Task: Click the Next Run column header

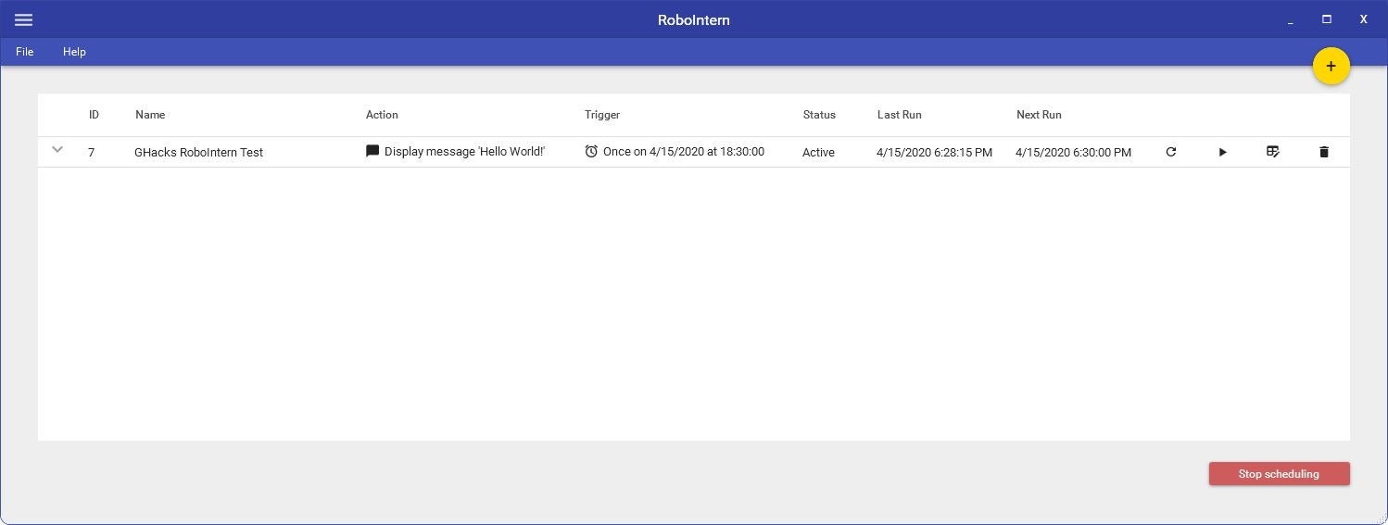Action: [1039, 115]
